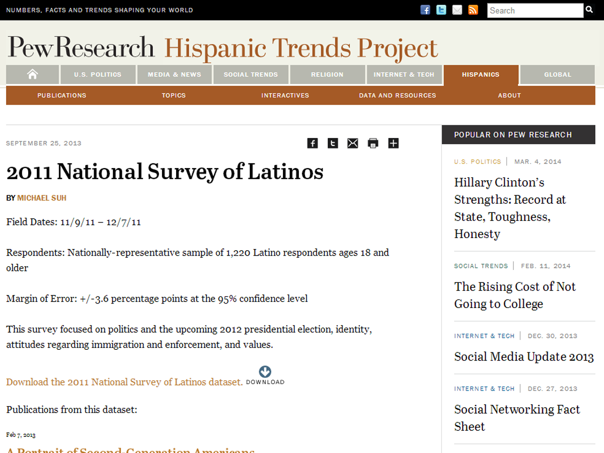Open more sharing options plus icon

click(393, 143)
